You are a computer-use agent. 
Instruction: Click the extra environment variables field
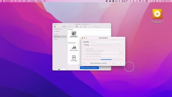tap(102, 56)
